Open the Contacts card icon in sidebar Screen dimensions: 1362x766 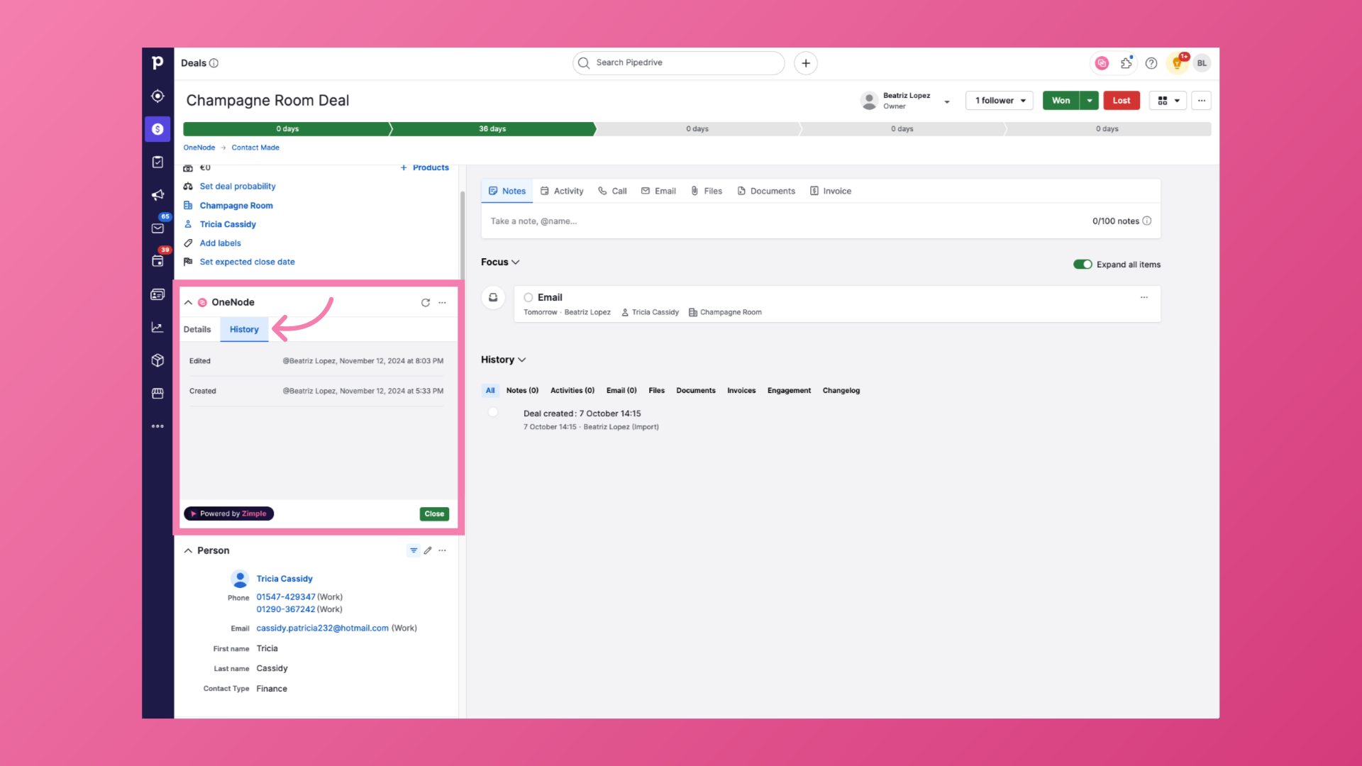157,294
